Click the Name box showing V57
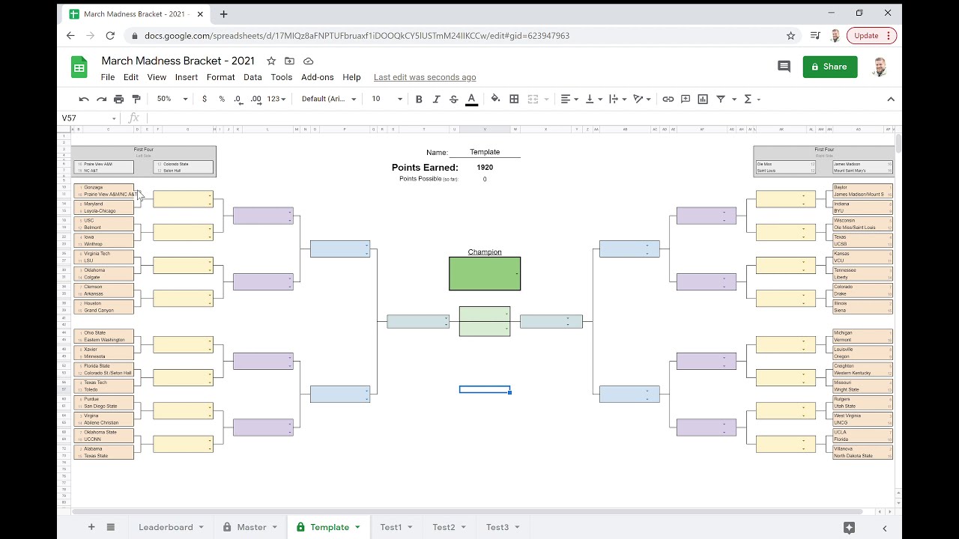The image size is (959, 539). click(89, 118)
